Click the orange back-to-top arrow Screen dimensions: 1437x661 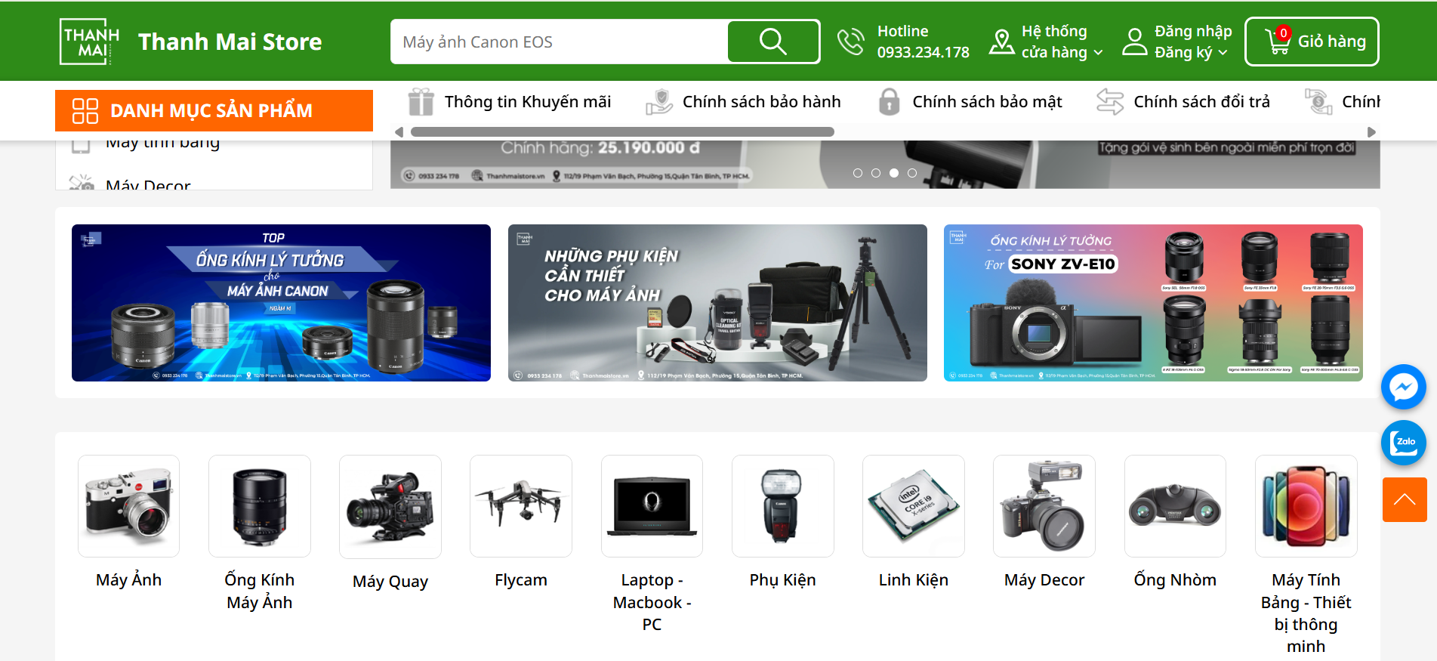pyautogui.click(x=1405, y=499)
